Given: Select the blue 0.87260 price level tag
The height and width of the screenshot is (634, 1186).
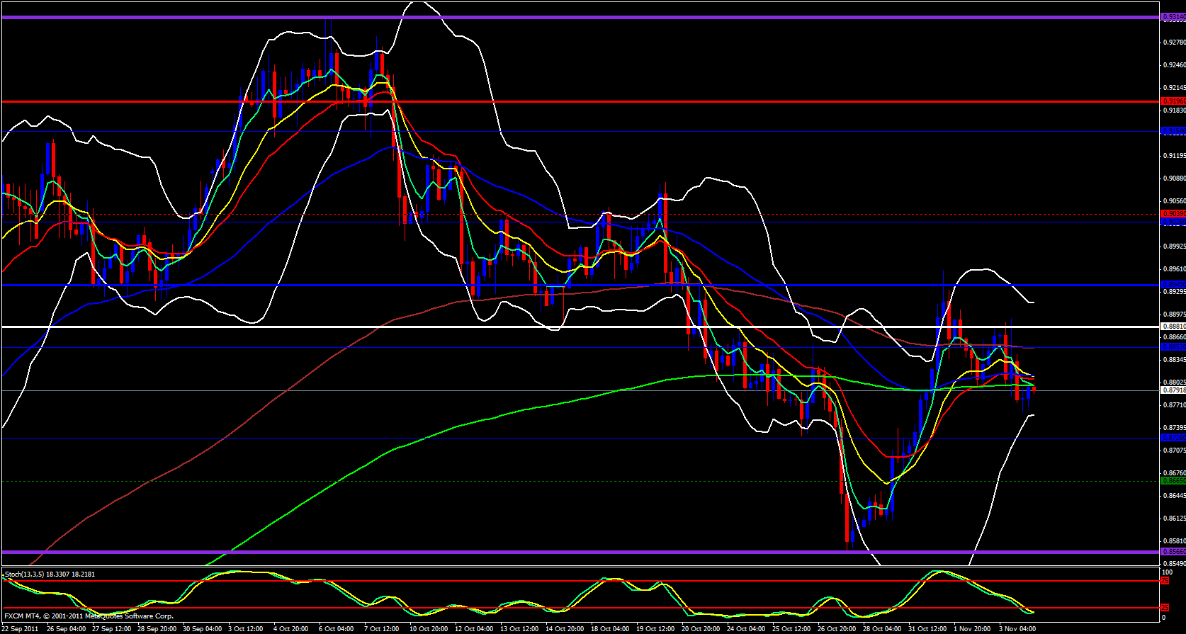Looking at the screenshot, I should pyautogui.click(x=1173, y=438).
